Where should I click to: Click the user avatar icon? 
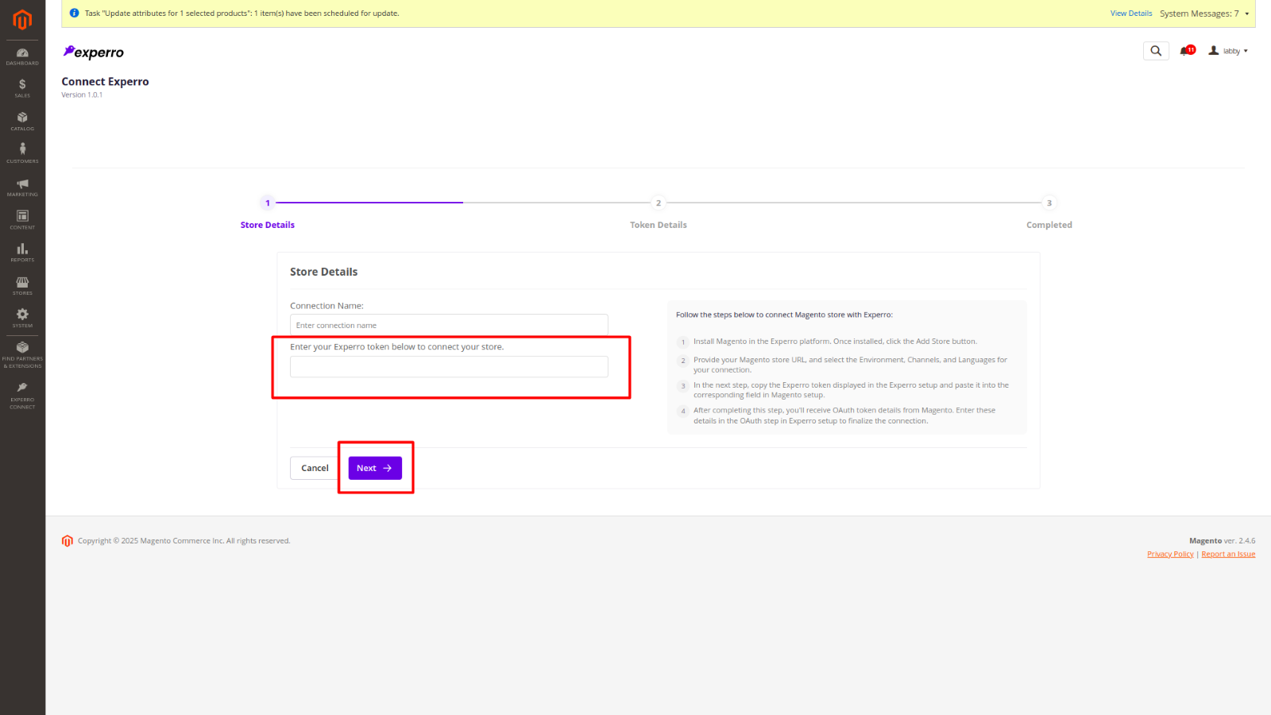[x=1214, y=51]
